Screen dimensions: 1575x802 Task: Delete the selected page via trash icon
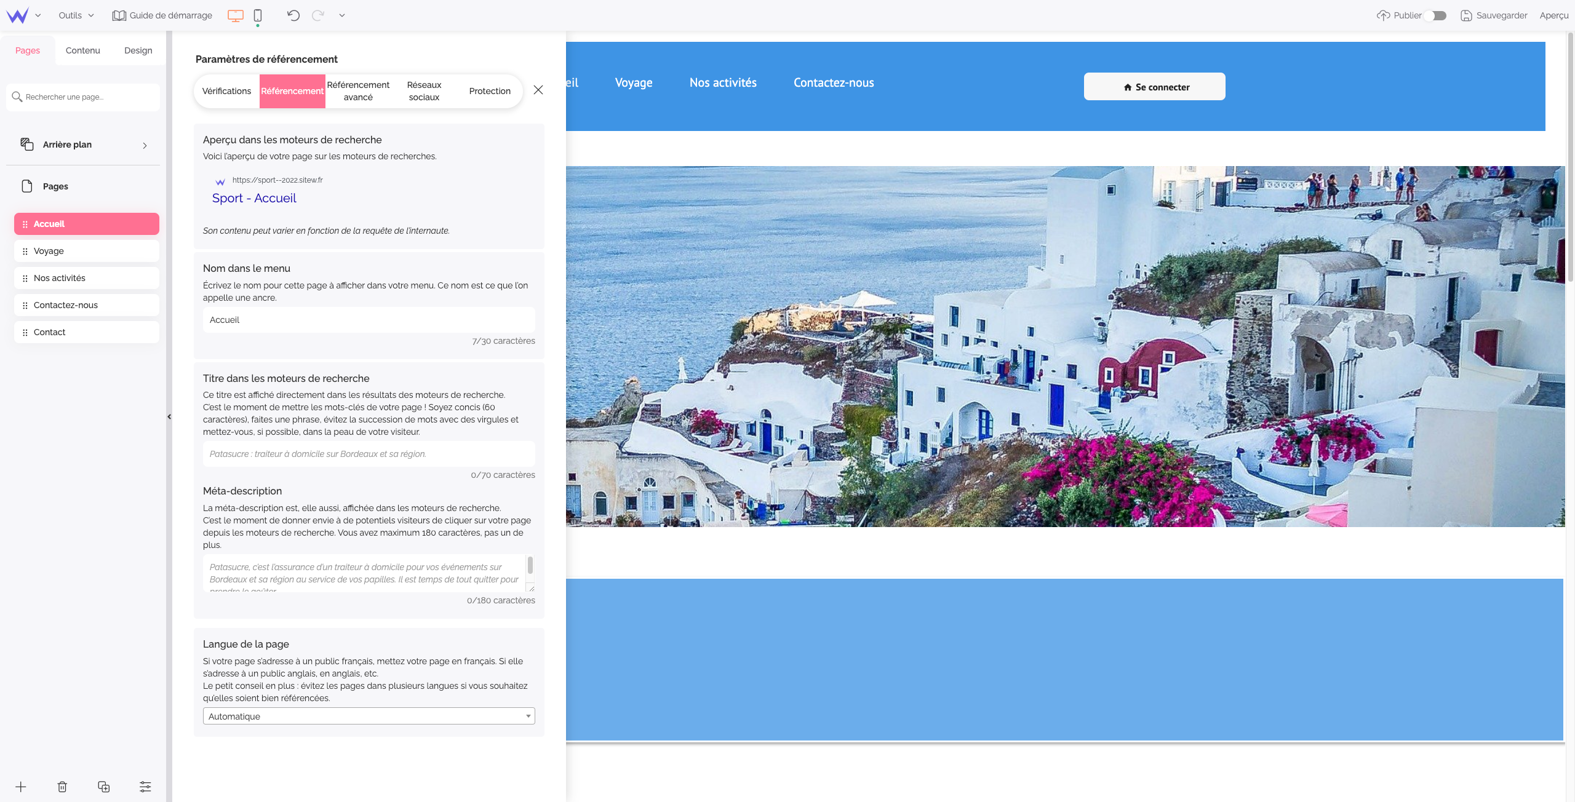62,787
